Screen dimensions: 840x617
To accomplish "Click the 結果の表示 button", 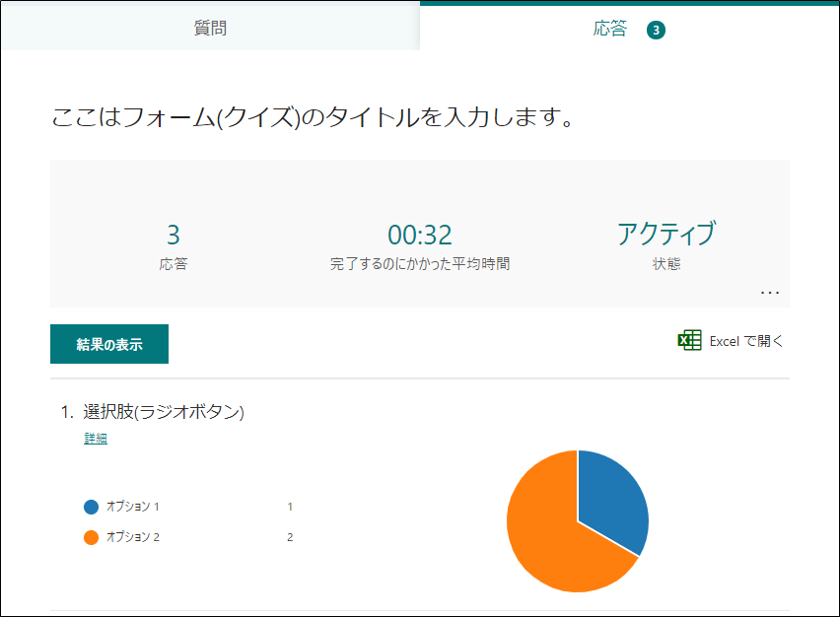I will click(x=108, y=343).
